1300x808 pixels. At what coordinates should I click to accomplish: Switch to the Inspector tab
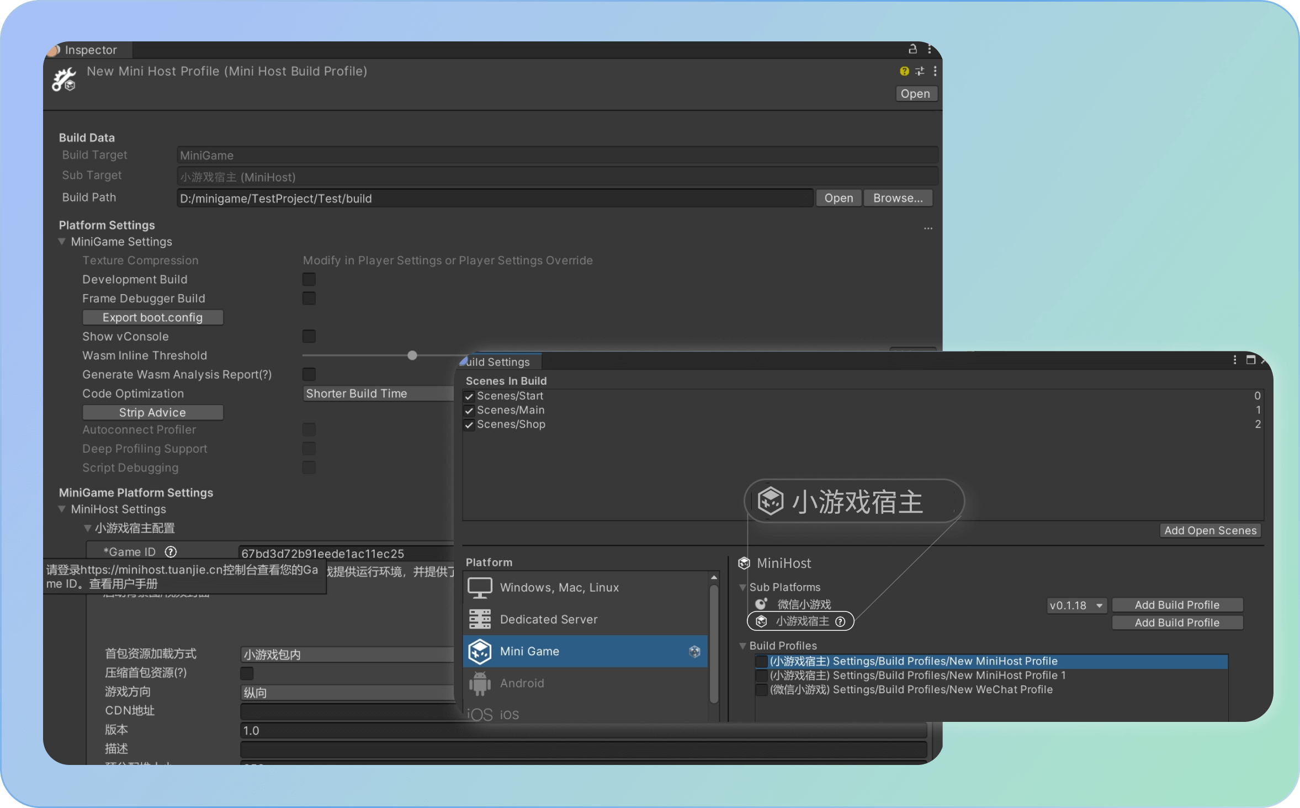pyautogui.click(x=88, y=50)
